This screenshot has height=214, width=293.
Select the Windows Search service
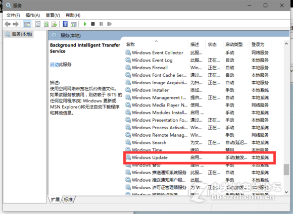tap(198, 142)
